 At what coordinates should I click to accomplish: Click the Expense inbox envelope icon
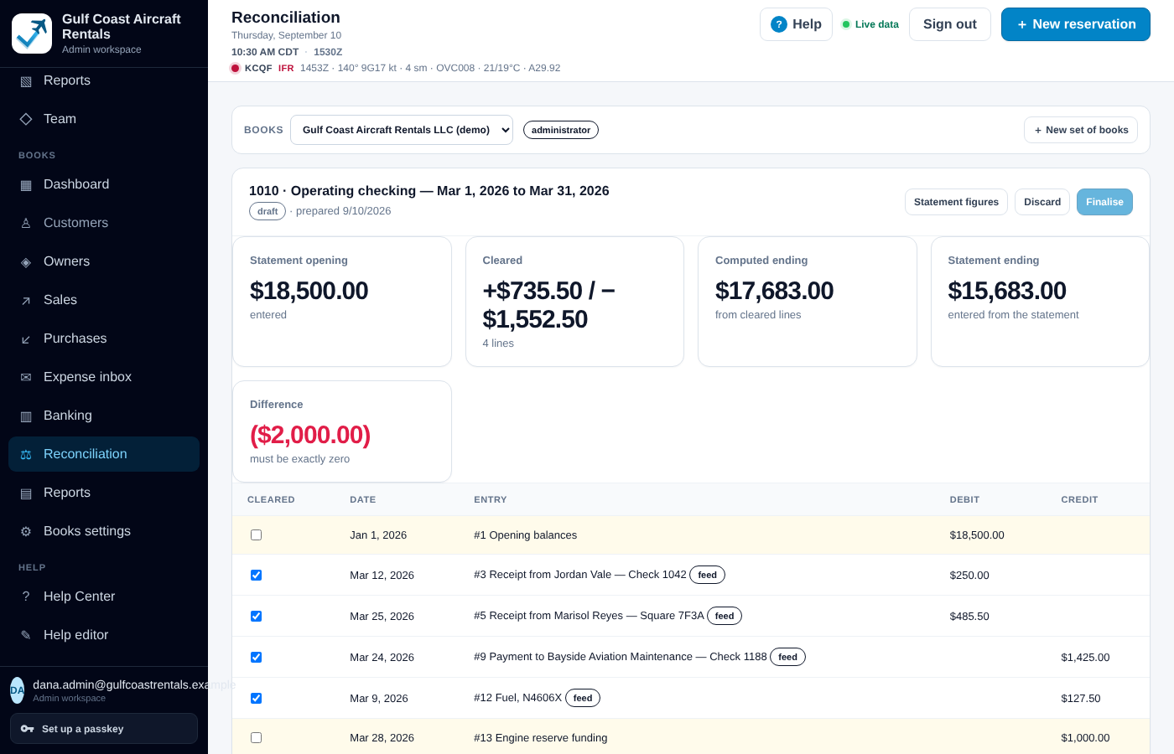(26, 378)
